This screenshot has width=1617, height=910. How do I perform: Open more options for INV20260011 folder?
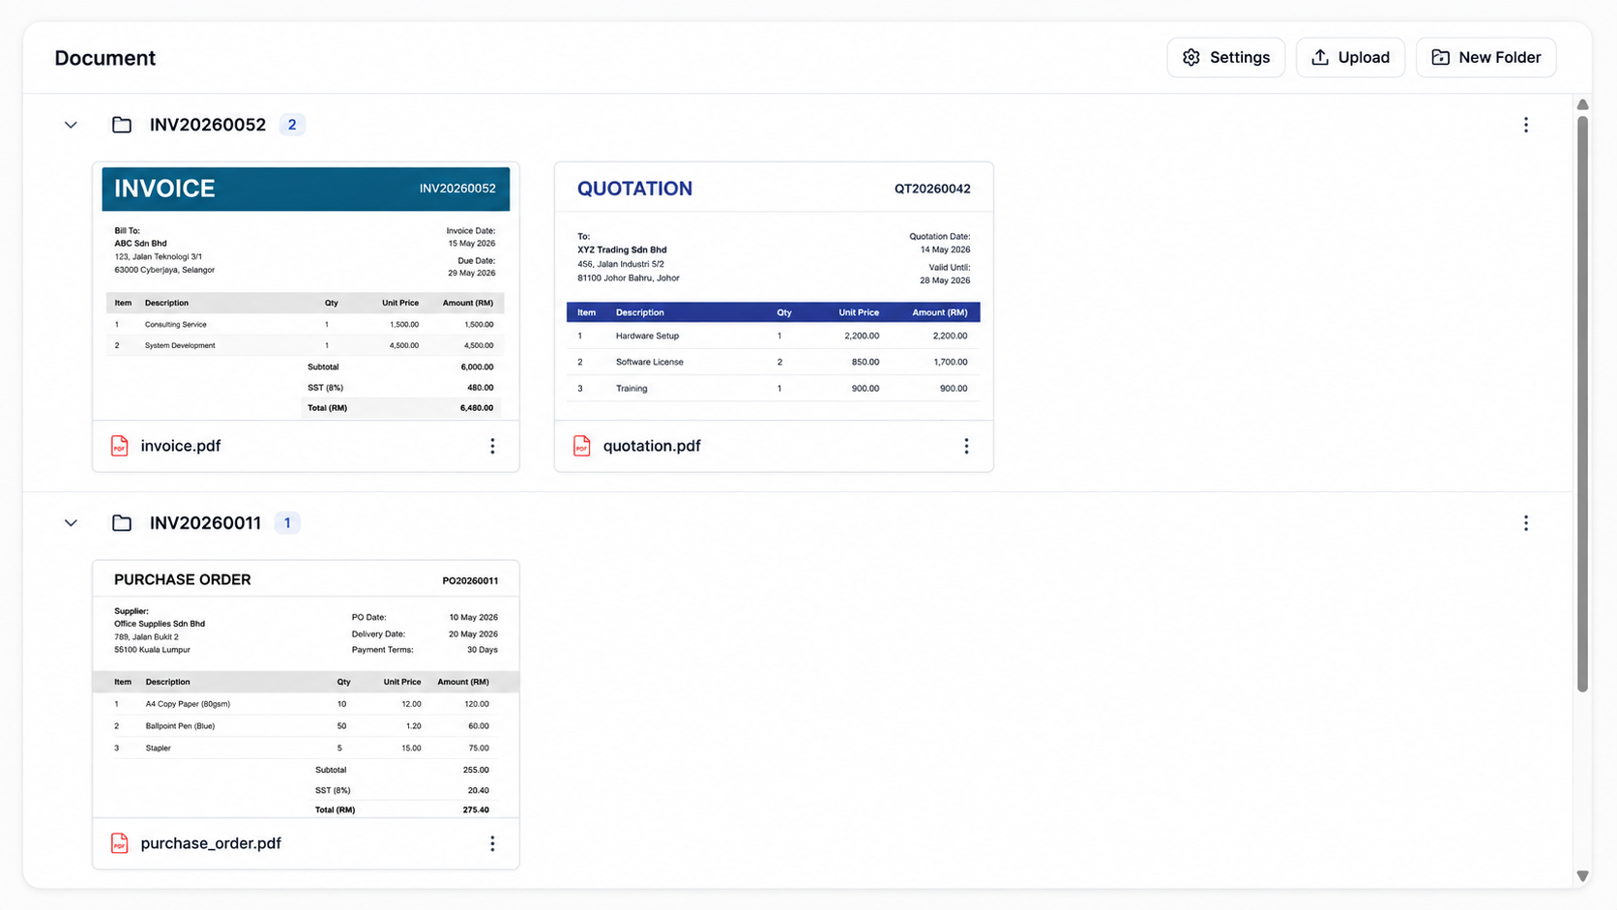[1526, 523]
